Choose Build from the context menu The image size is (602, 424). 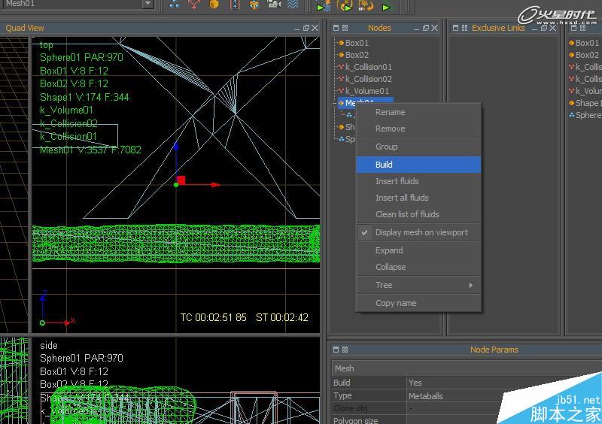point(384,165)
